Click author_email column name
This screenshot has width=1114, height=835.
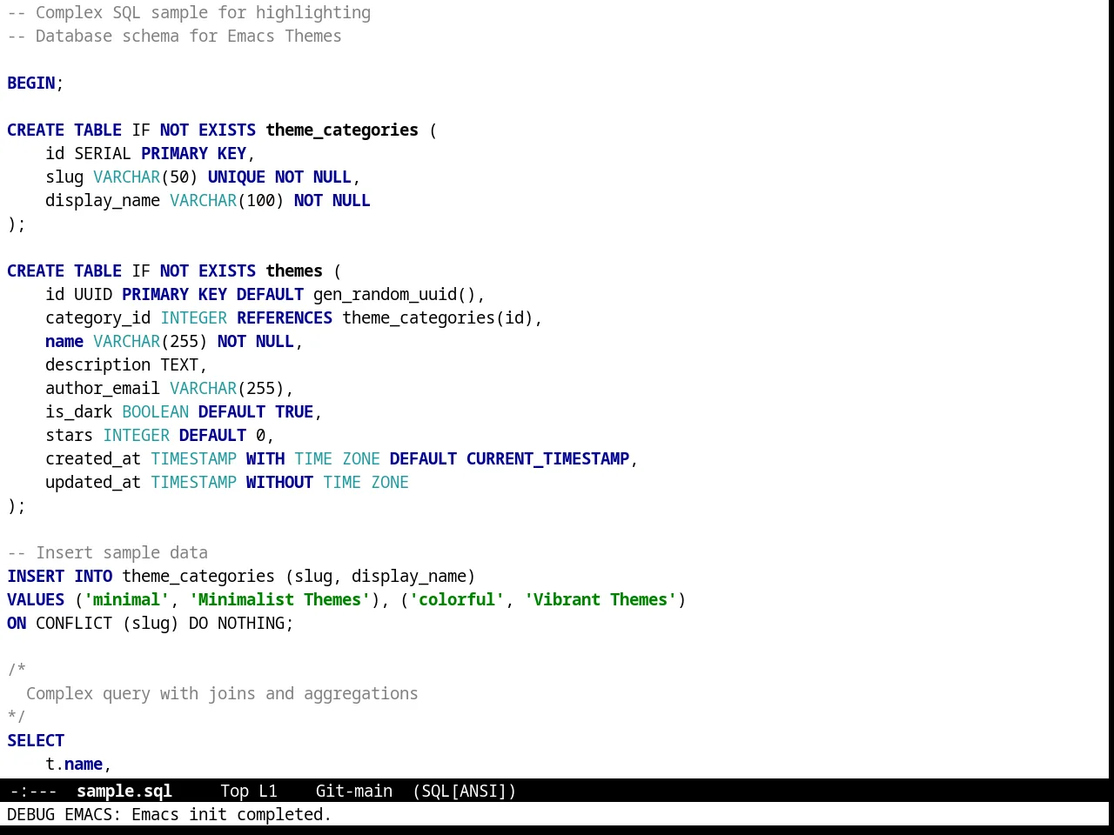(x=103, y=388)
